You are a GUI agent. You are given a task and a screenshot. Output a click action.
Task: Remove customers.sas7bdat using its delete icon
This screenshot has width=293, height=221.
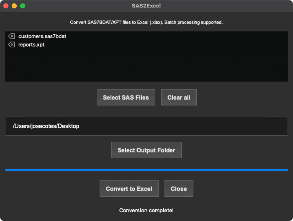click(11, 36)
